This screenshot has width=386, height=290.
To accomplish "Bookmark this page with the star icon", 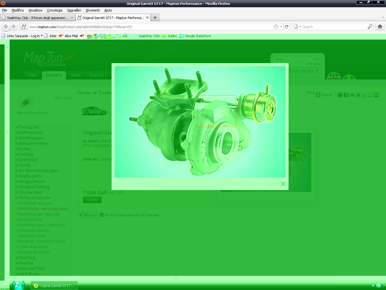I will coord(276,27).
